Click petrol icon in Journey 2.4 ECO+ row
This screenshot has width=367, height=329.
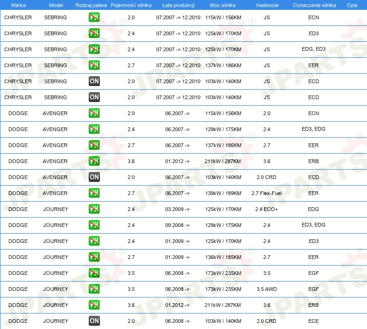tap(94, 209)
